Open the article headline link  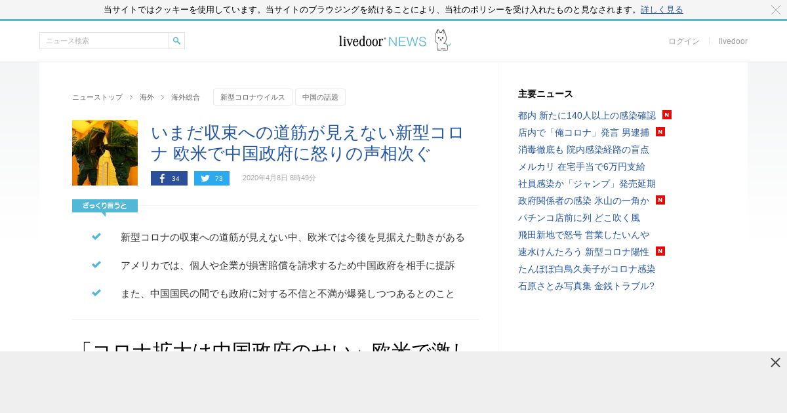(x=308, y=143)
